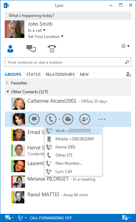Choose Home 2001 from call menu
The image size is (136, 222).
point(73,147)
